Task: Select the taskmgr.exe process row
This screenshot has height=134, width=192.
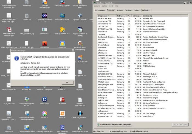Action: click(143, 103)
